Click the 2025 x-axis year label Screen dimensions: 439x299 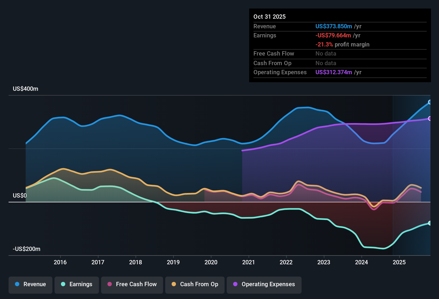399,262
